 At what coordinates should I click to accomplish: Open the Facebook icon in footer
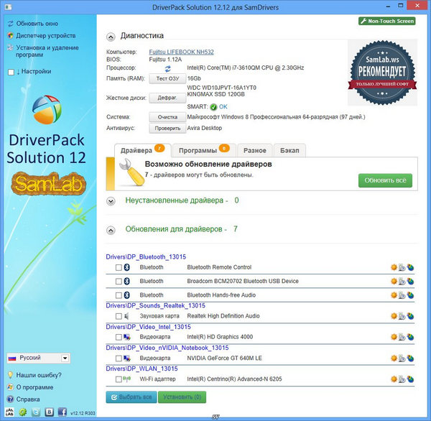click(62, 412)
